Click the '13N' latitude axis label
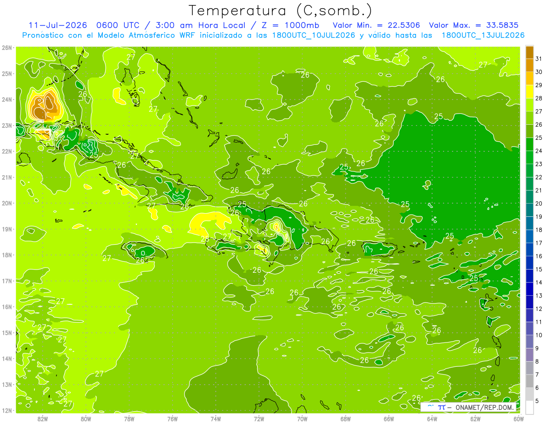This screenshot has width=551, height=425. (x=7, y=385)
